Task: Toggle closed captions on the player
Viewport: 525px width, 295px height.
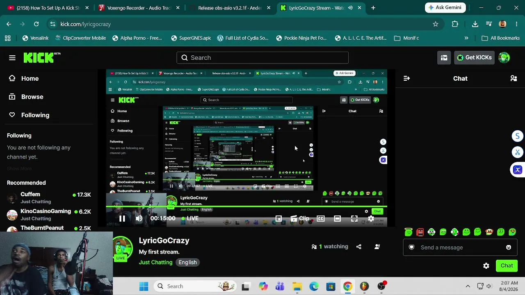Action: pyautogui.click(x=321, y=218)
